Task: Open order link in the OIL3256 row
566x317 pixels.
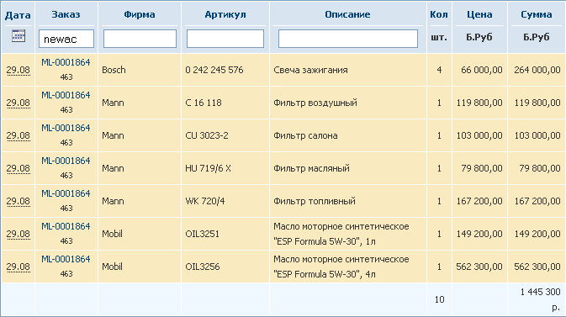Action: [66, 259]
